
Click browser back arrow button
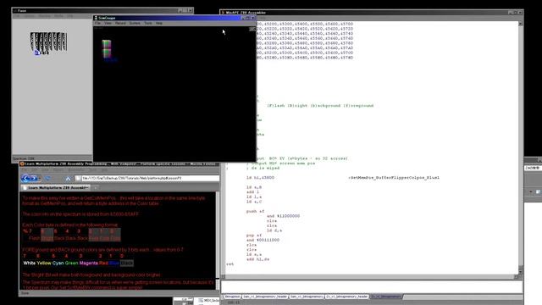tap(25, 179)
